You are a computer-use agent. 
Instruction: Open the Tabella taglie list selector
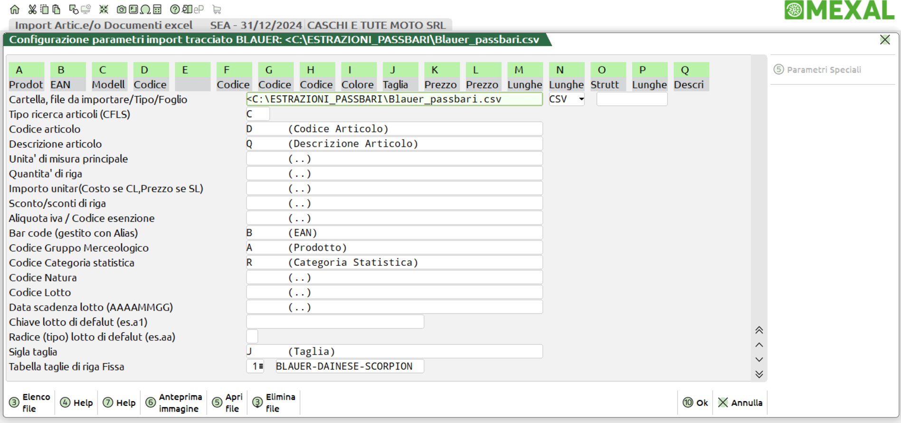tap(261, 367)
